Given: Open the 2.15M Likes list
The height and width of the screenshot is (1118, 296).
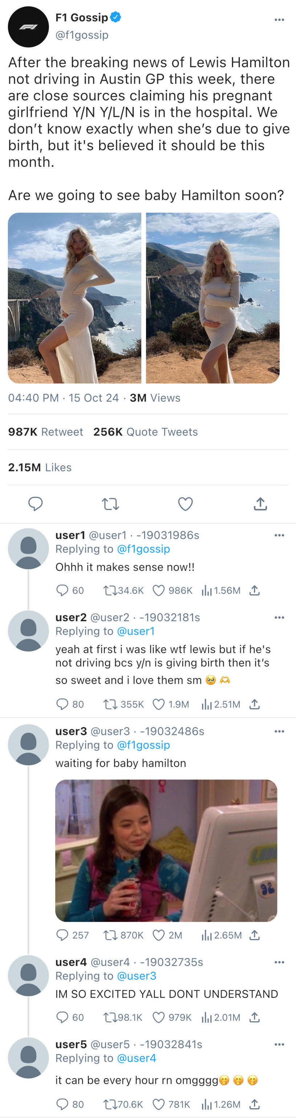Looking at the screenshot, I should (40, 467).
